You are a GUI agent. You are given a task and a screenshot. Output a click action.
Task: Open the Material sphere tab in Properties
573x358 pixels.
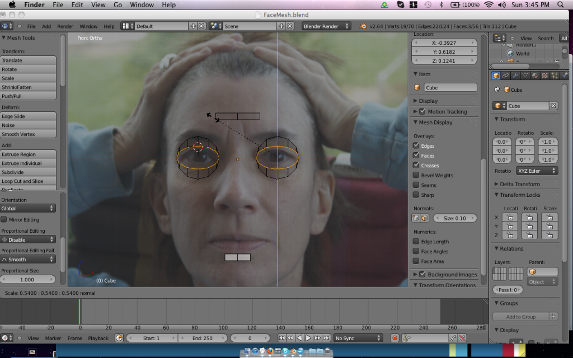pyautogui.click(x=534, y=76)
